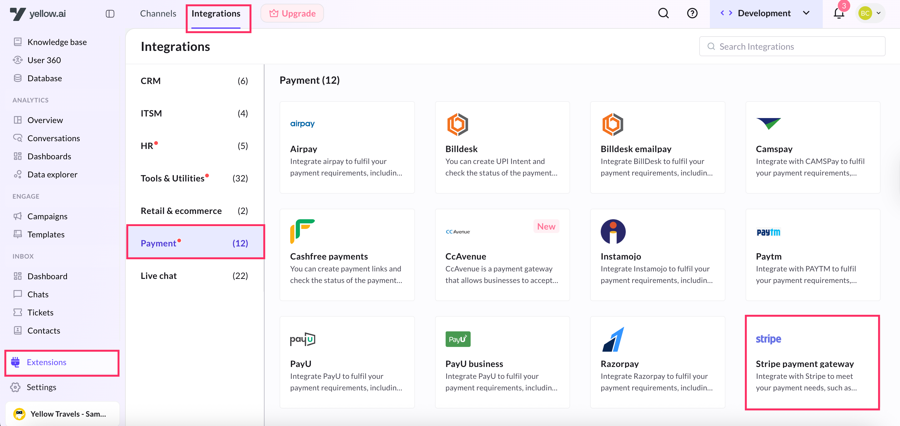Open the Razorpay integration card
900x426 pixels.
(x=657, y=362)
